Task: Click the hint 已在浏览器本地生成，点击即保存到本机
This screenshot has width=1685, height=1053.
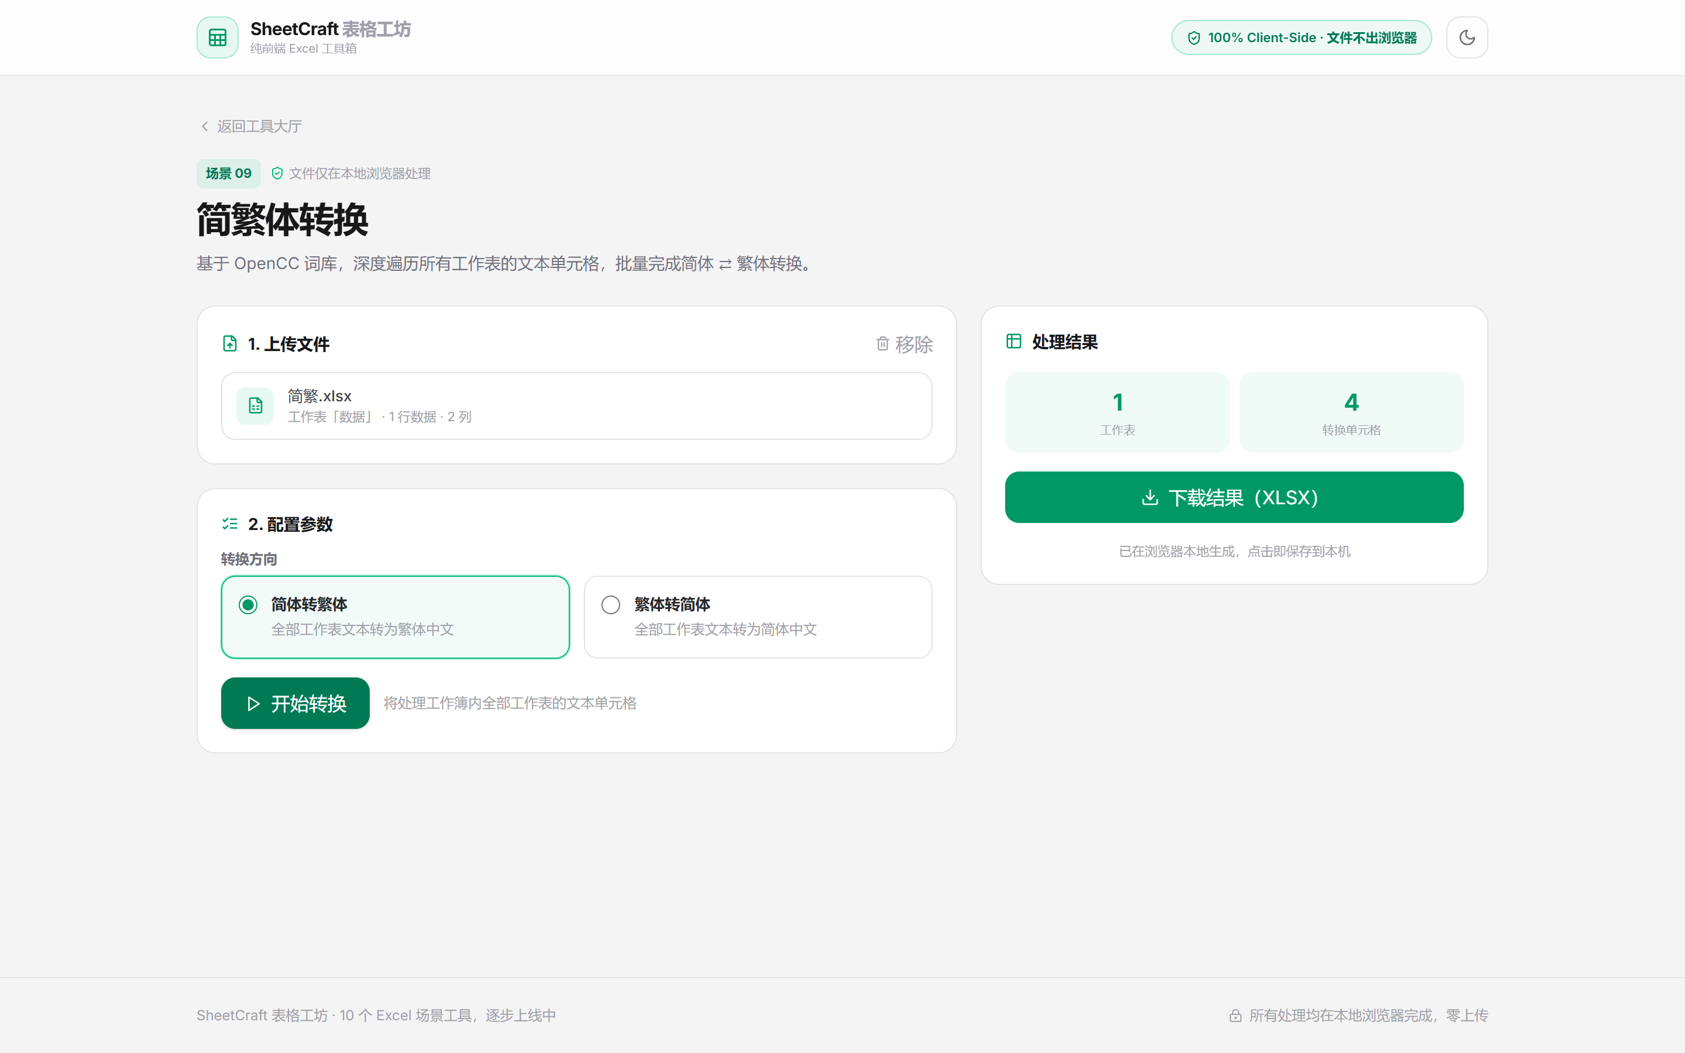Action: pos(1234,552)
